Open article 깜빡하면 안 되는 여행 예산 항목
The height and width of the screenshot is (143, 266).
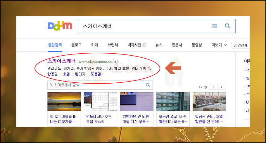pyautogui.click(x=137, y=119)
